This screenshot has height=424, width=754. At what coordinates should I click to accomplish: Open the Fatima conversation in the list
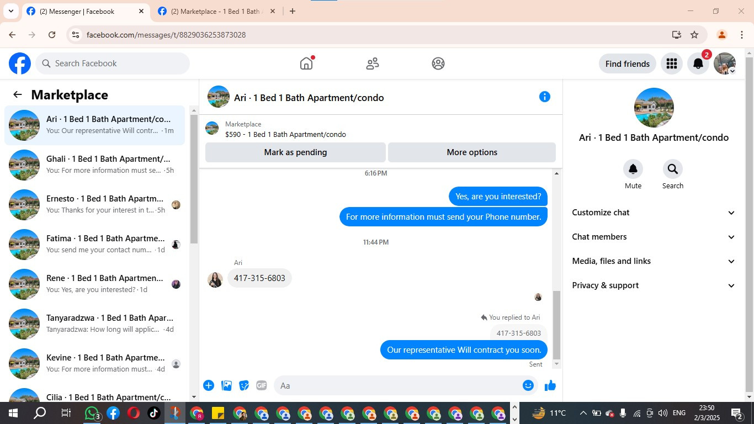[x=94, y=245]
